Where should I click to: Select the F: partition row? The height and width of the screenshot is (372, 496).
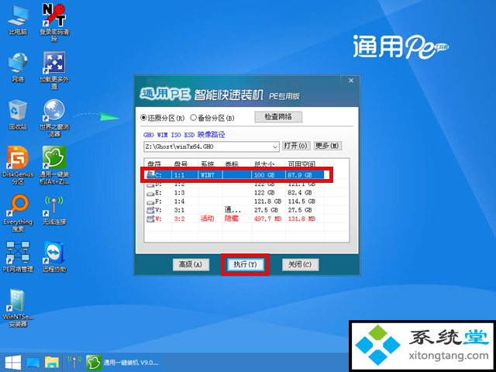point(234,201)
